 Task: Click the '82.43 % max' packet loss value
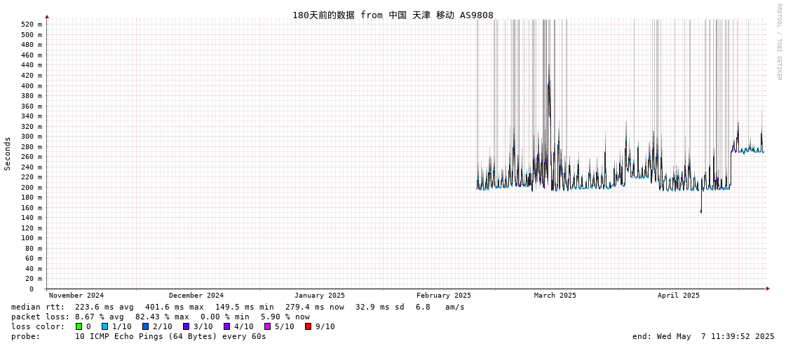click(x=162, y=317)
